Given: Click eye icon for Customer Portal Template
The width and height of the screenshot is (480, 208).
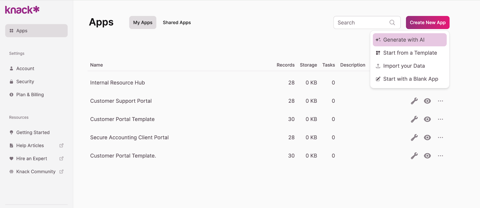Looking at the screenshot, I should 427,119.
